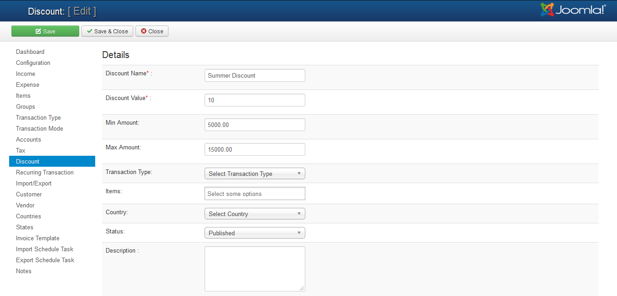Click the Joomla logo icon

tap(547, 10)
